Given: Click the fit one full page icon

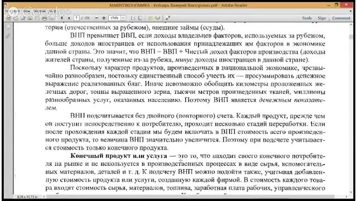Looking at the screenshot, I should 140,18.
